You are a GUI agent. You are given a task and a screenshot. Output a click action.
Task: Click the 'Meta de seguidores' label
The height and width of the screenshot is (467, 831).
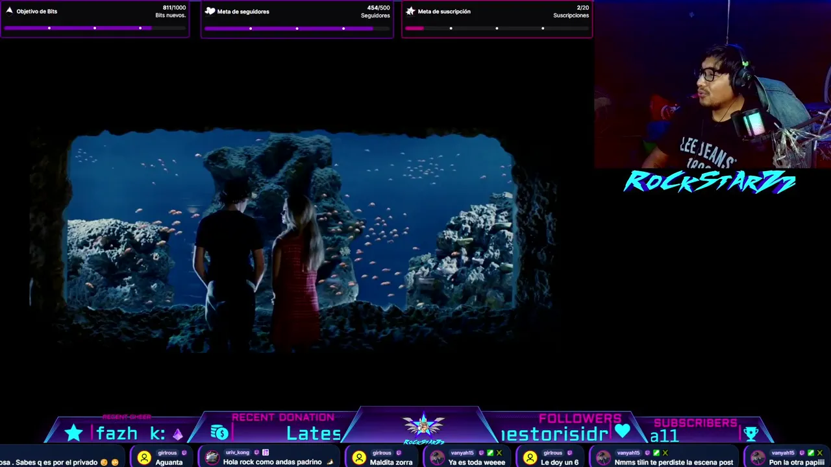pos(243,12)
